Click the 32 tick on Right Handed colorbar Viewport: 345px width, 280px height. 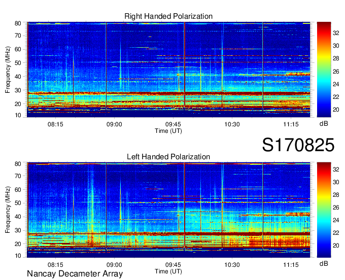[x=336, y=33]
